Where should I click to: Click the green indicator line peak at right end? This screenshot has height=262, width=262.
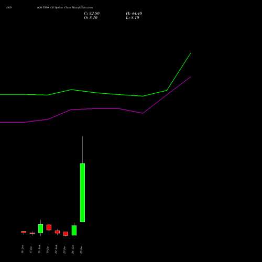point(190,53)
